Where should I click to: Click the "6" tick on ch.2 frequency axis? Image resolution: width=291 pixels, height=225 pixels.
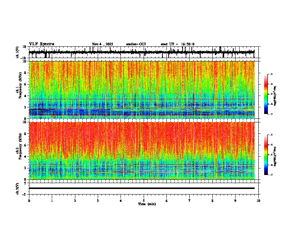[25, 145]
